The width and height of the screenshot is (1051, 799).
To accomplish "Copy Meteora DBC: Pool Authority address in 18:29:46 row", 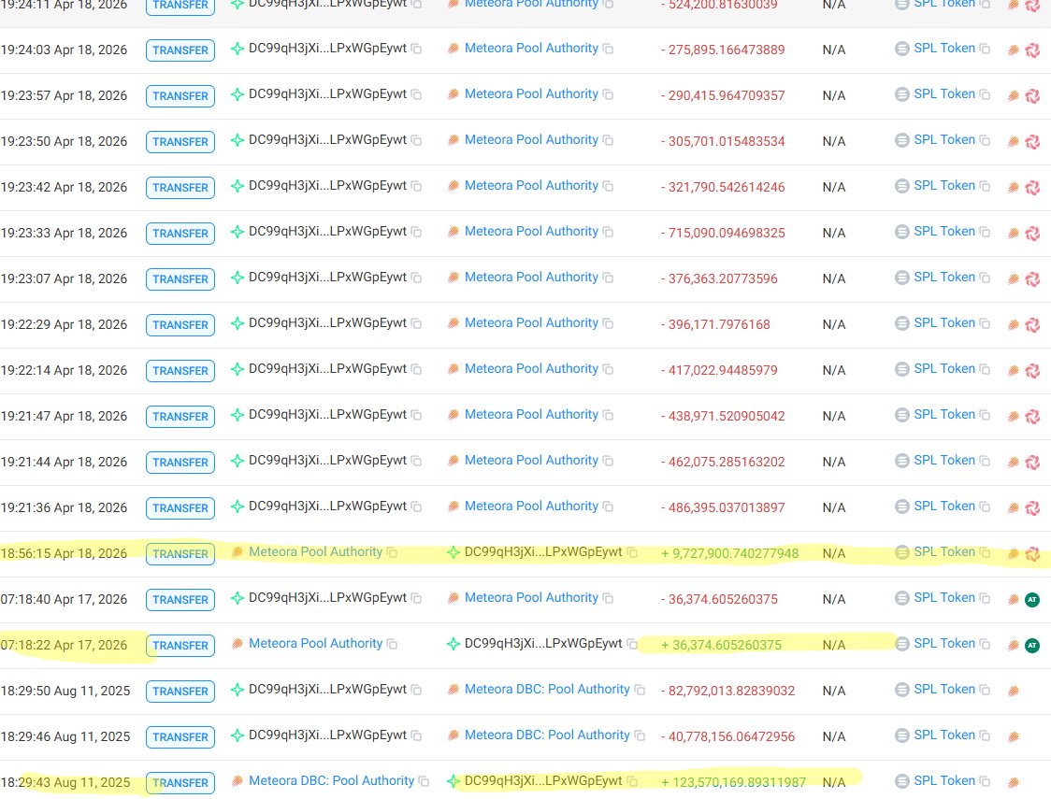I will tap(640, 735).
